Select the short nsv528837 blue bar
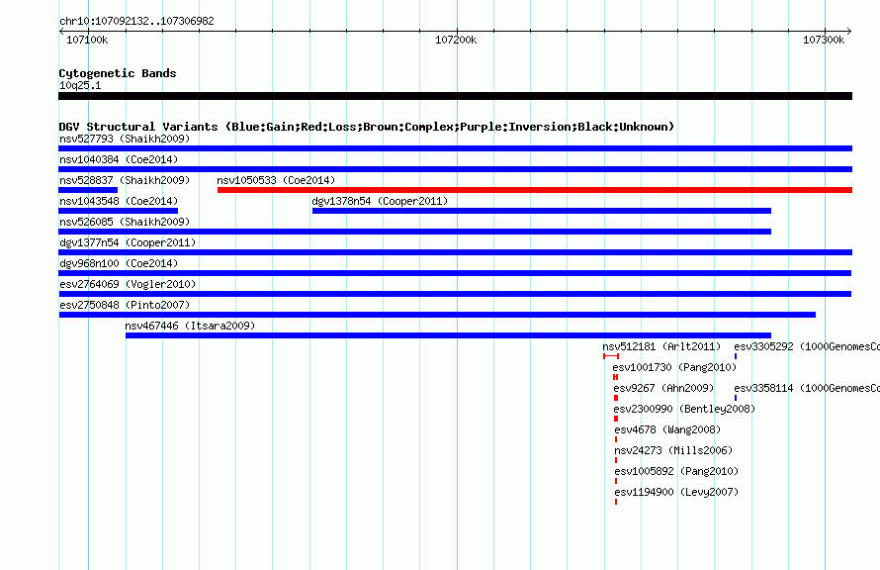This screenshot has height=570, width=880. pos(88,190)
